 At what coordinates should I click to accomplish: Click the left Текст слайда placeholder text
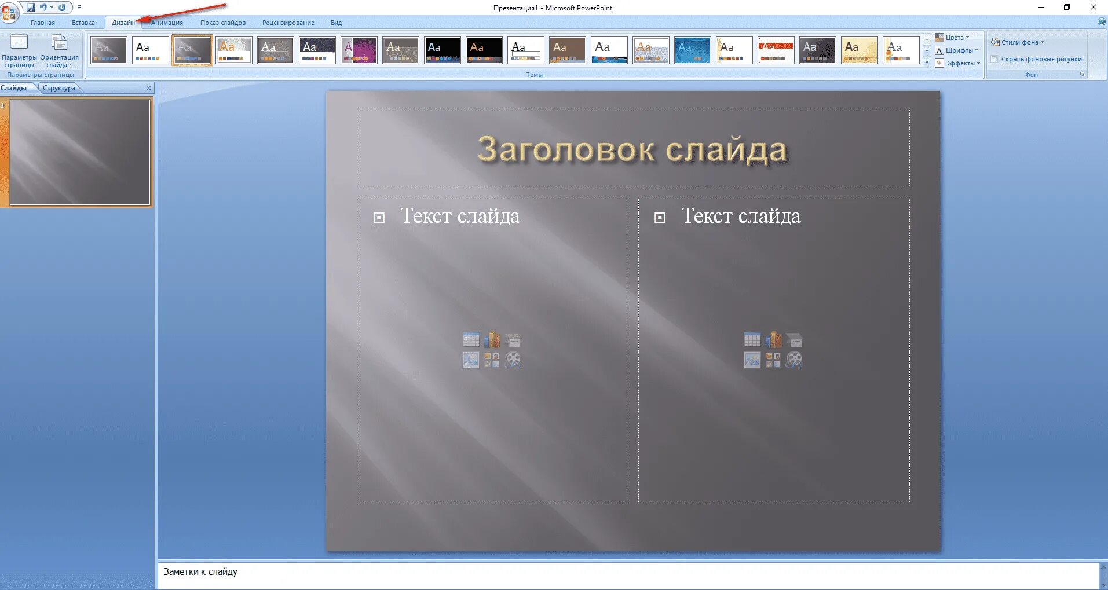point(460,216)
